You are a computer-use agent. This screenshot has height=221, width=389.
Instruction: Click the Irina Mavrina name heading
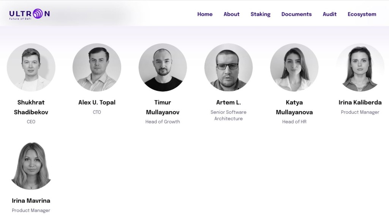pos(31,201)
